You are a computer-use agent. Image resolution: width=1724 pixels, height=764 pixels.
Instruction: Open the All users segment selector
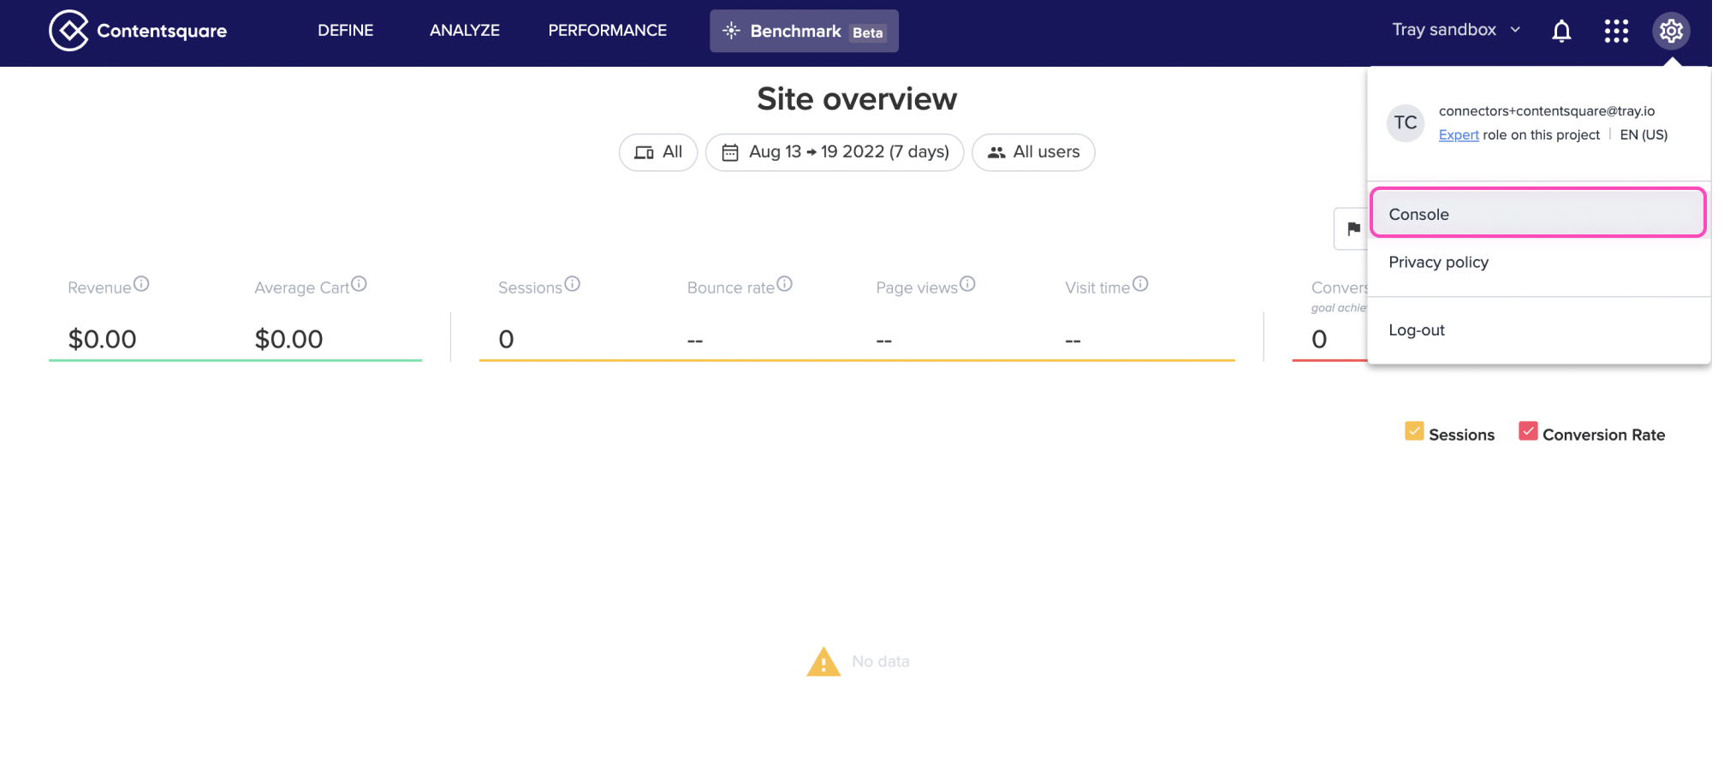coord(1033,152)
